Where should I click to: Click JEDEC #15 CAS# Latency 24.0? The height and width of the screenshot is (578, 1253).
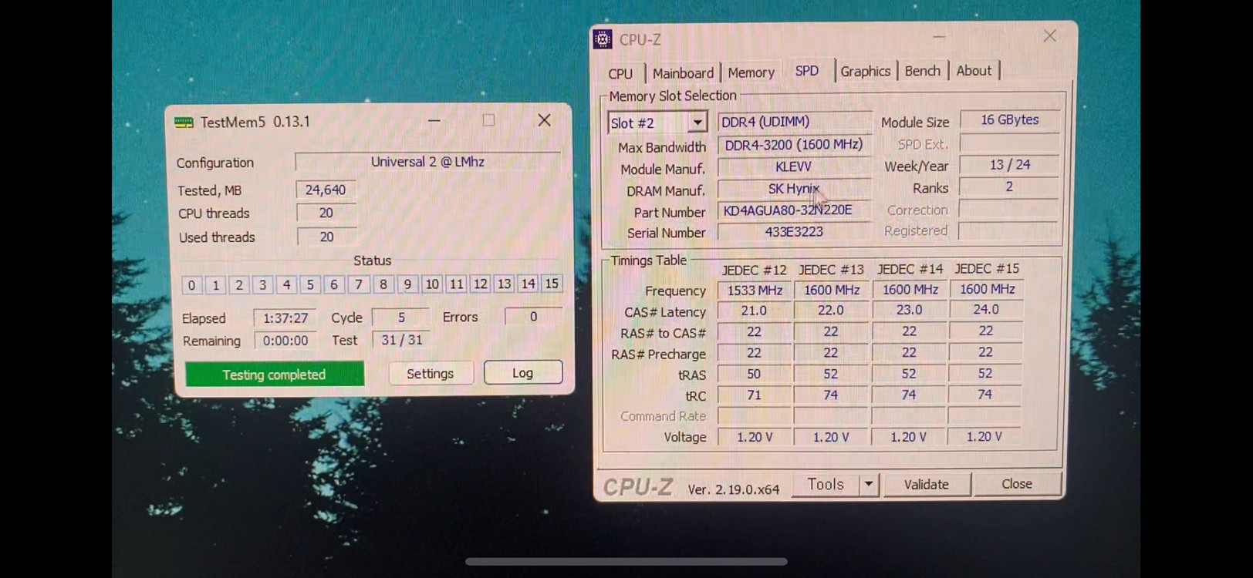[x=985, y=309]
